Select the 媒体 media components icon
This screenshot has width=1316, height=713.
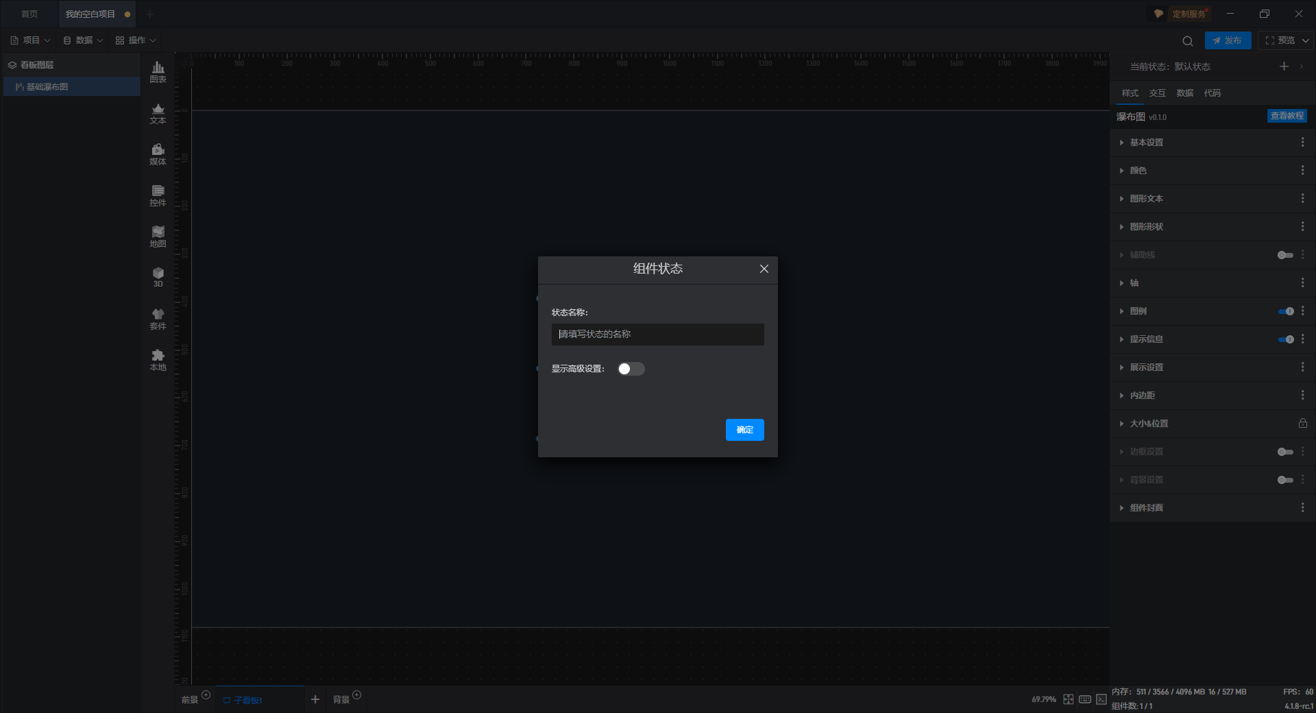point(158,154)
